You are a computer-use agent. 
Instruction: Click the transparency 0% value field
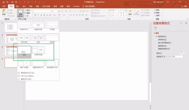click(x=177, y=56)
